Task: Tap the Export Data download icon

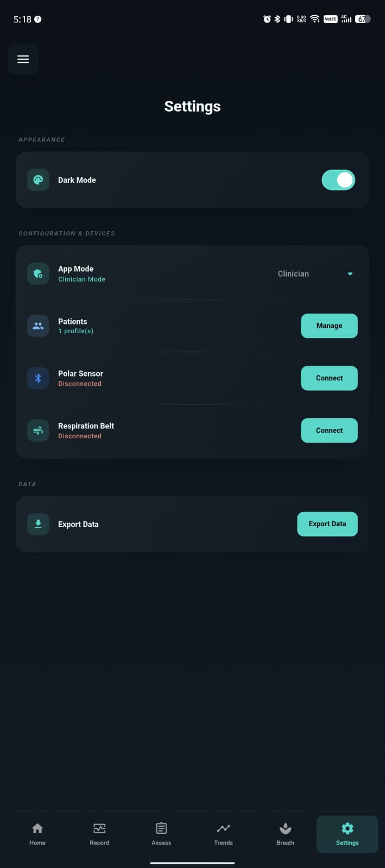Action: (38, 524)
